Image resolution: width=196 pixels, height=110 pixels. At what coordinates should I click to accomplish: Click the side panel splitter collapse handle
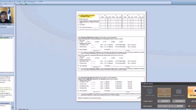(15, 57)
